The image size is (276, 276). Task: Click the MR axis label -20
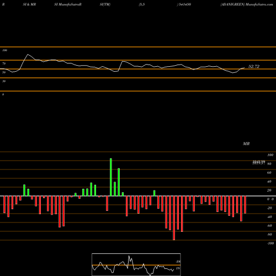pos(269,208)
